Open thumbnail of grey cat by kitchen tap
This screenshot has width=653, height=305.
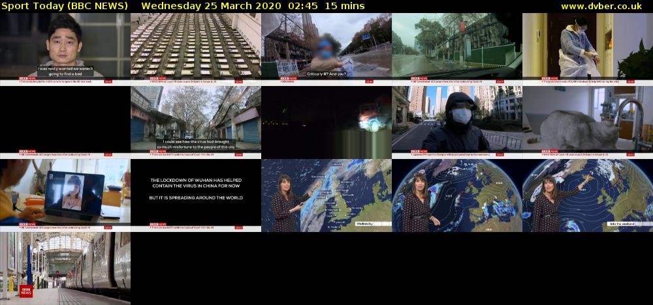588,122
